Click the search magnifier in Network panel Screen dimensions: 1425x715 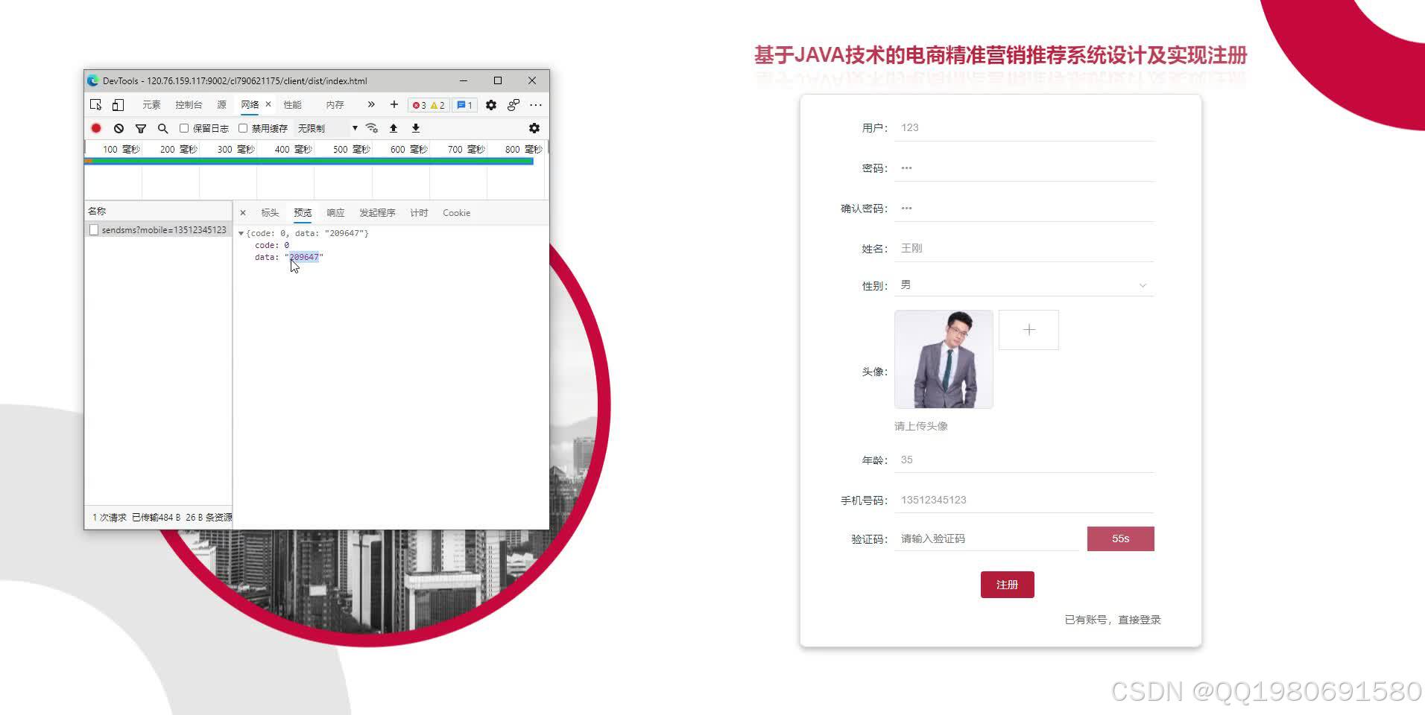pos(162,128)
